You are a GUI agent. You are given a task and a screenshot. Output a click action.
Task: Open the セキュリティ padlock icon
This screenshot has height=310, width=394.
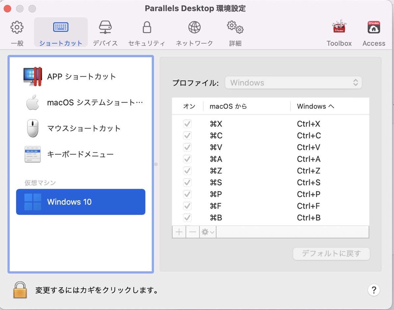pyautogui.click(x=147, y=27)
